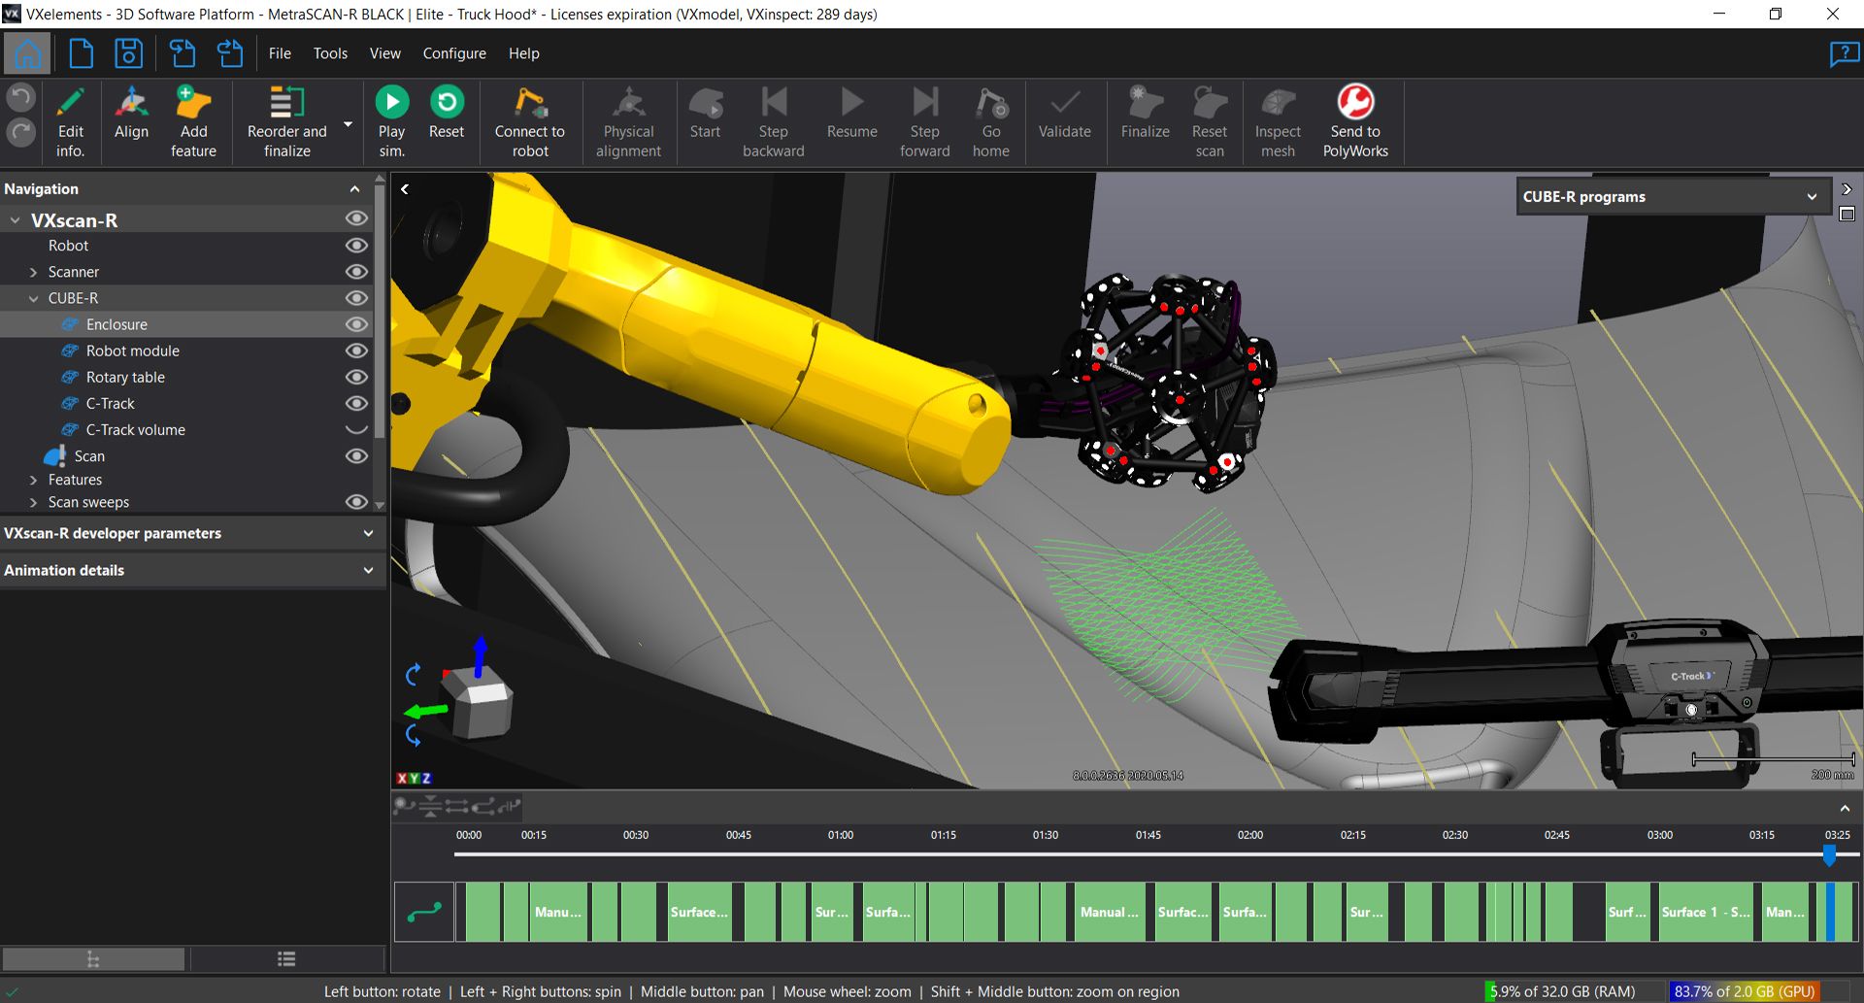Click the trajectory path button in timeline
The image size is (1864, 1003).
tap(424, 912)
